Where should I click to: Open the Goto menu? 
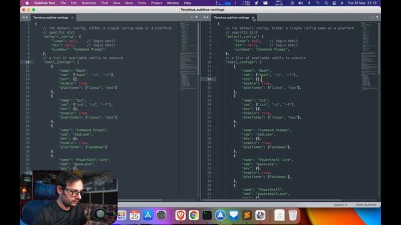[129, 3]
